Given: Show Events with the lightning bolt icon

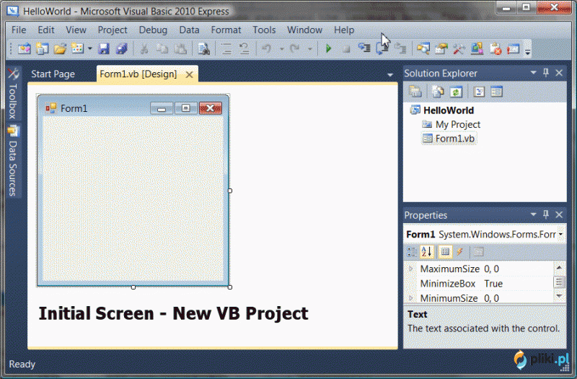Looking at the screenshot, I should [x=459, y=252].
